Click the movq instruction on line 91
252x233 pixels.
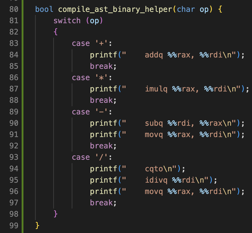point(154,135)
